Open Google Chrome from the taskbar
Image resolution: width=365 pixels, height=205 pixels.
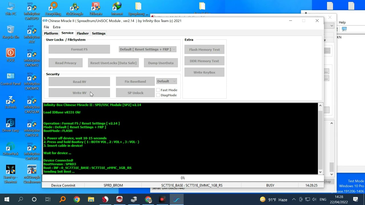coord(77,199)
